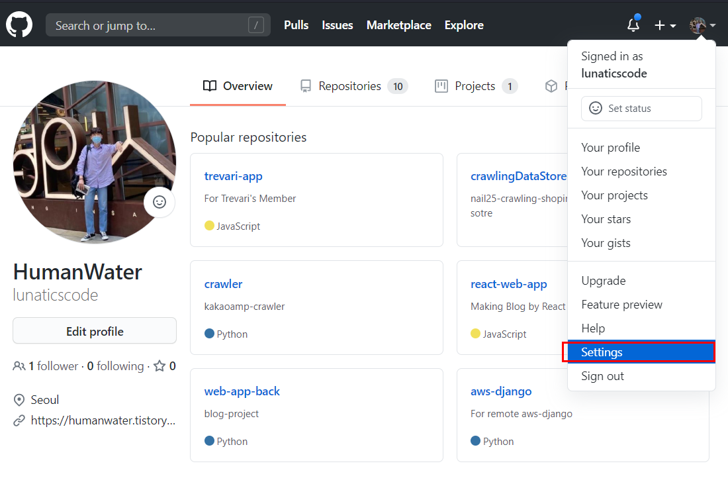Click Python language dot on aws-django card
The height and width of the screenshot is (488, 728).
[x=475, y=440]
